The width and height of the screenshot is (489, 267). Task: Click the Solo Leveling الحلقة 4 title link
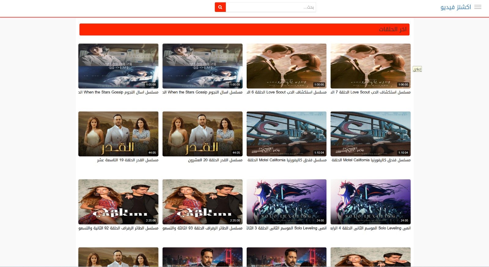click(x=370, y=228)
